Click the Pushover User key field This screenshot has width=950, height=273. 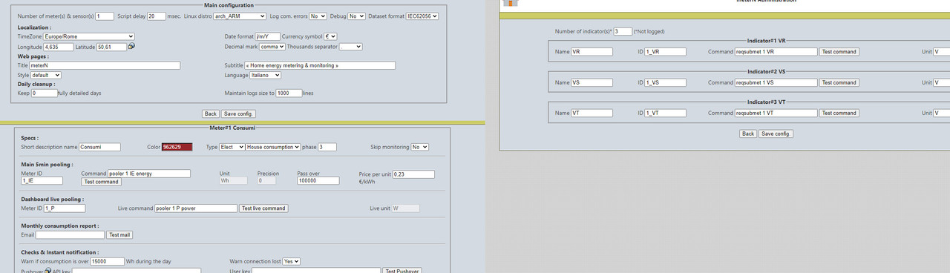point(316,271)
